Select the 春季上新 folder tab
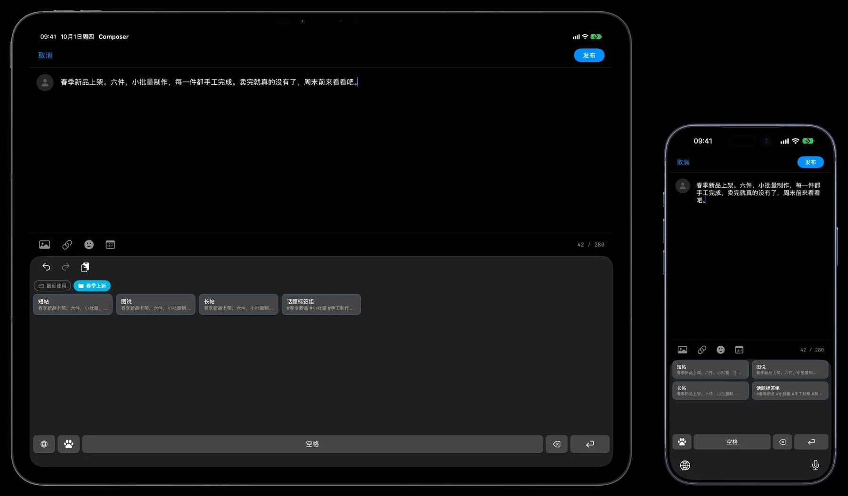This screenshot has height=496, width=848. click(92, 286)
